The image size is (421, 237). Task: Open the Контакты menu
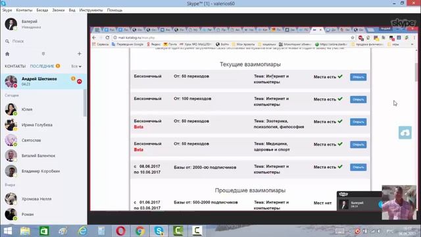(x=24, y=10)
